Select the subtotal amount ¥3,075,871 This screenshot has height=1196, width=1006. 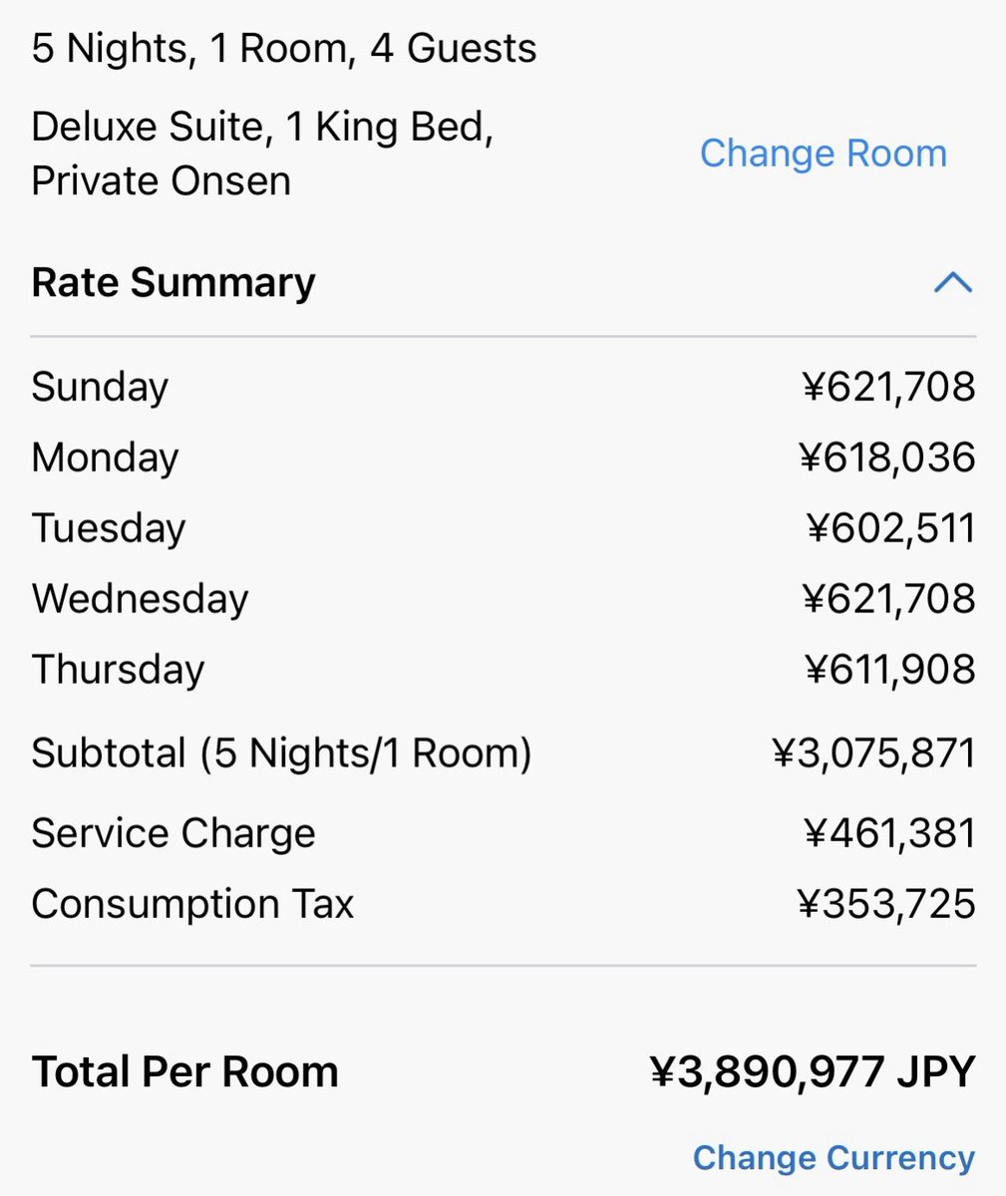click(873, 752)
